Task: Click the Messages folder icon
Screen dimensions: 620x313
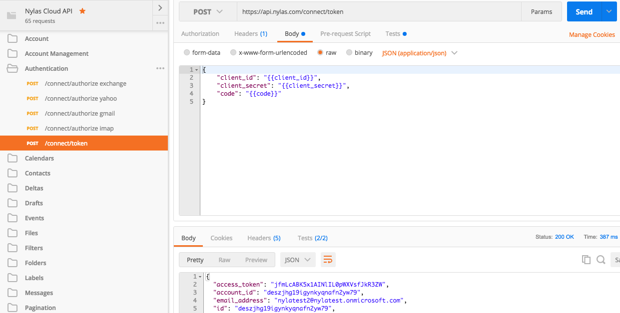Action: point(12,293)
